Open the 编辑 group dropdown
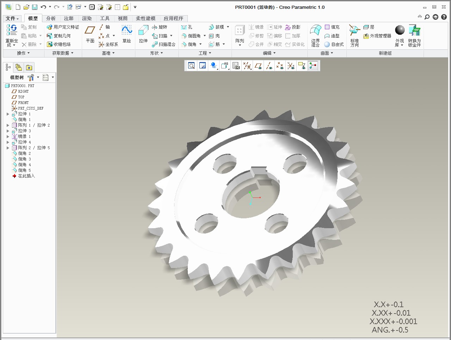The width and height of the screenshot is (451, 340). point(269,53)
